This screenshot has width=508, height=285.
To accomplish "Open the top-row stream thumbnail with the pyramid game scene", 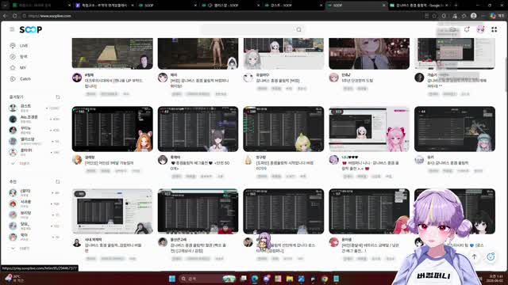I will (x=113, y=53).
